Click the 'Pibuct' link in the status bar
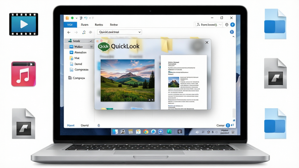This screenshot has width=299, height=168. 71,125
